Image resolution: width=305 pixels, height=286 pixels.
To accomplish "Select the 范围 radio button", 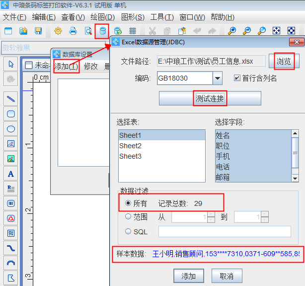I will tap(128, 217).
